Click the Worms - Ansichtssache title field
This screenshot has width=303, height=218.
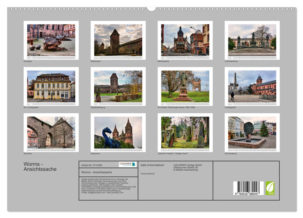(x=97, y=172)
